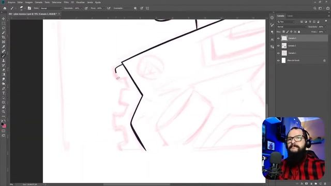331x186 pixels.
Task: Open the layer Opacity dropdown arrow
Action: pos(325,27)
